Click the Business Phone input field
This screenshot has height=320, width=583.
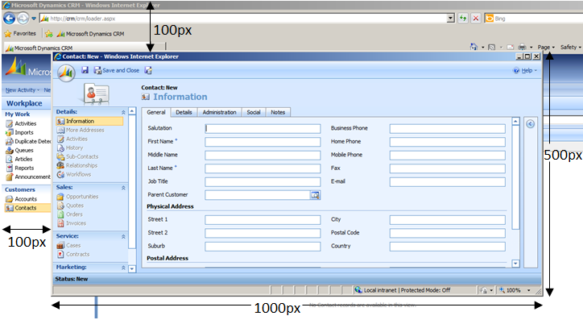pyautogui.click(x=447, y=129)
